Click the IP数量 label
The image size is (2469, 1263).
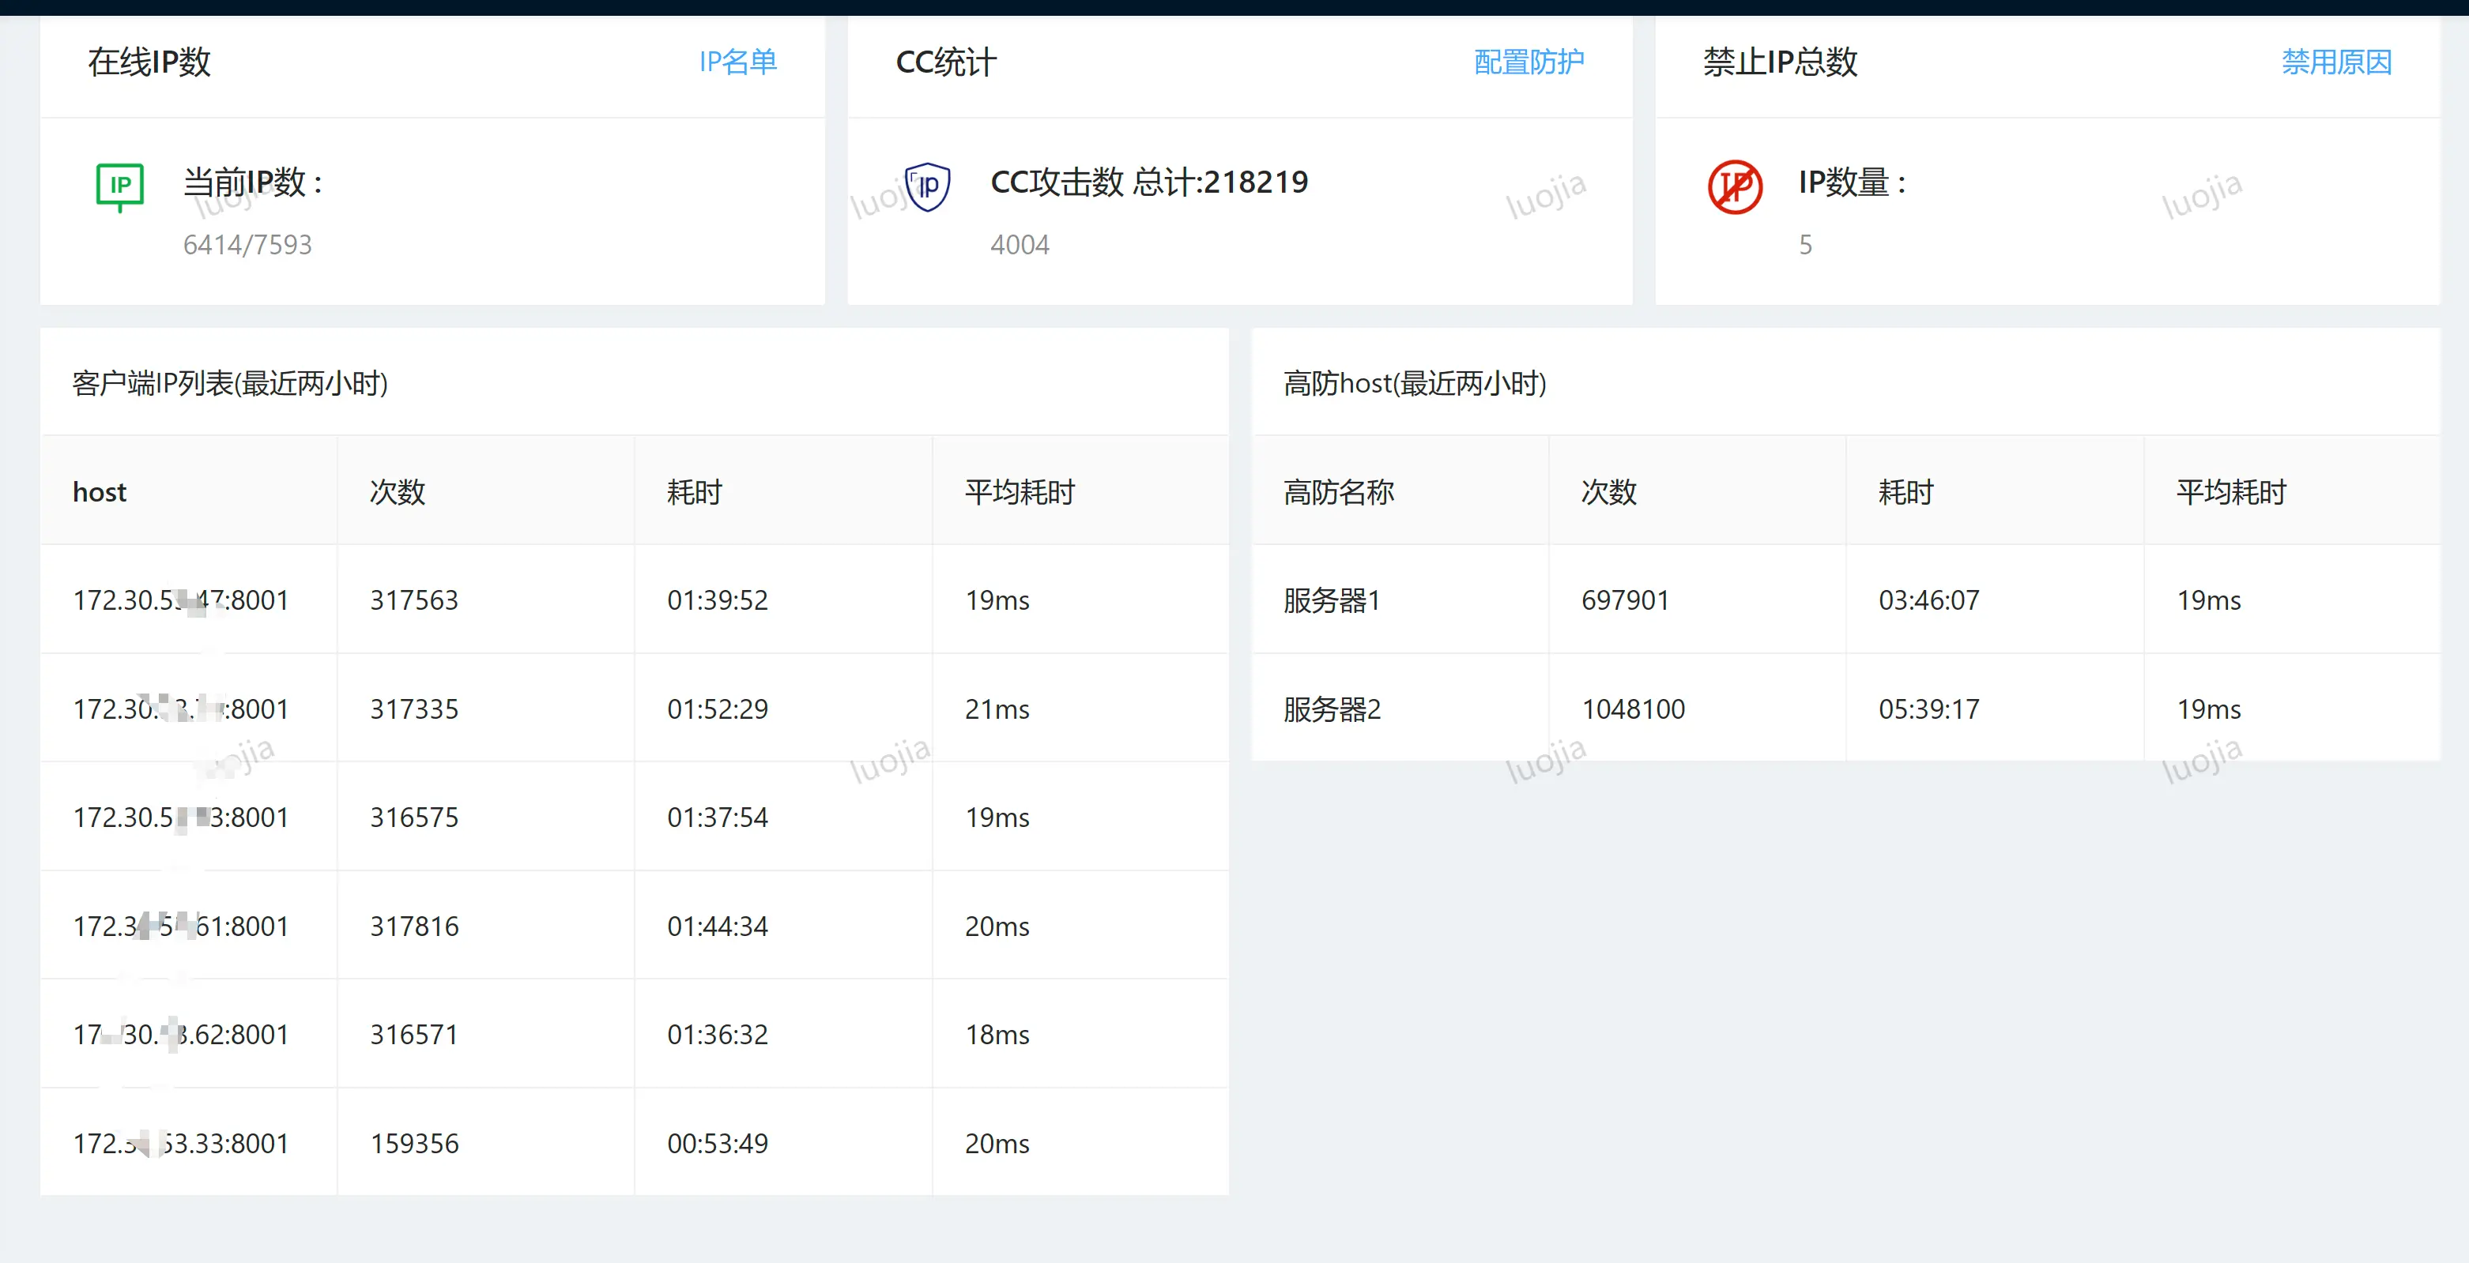[x=1853, y=182]
